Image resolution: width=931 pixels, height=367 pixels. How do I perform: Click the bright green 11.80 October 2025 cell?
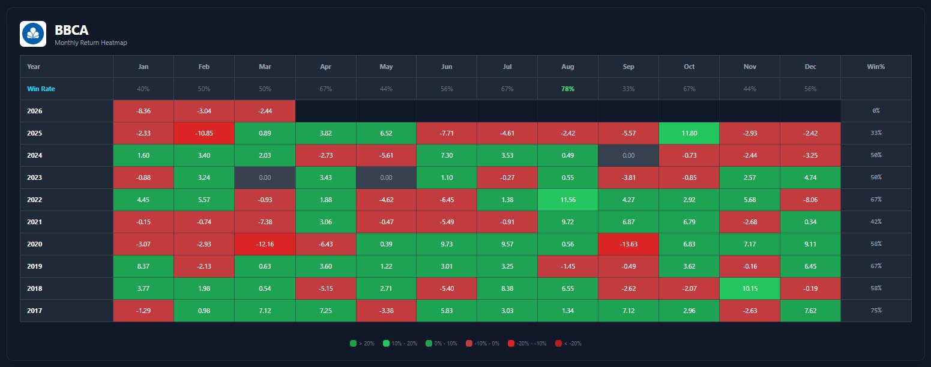(x=688, y=133)
